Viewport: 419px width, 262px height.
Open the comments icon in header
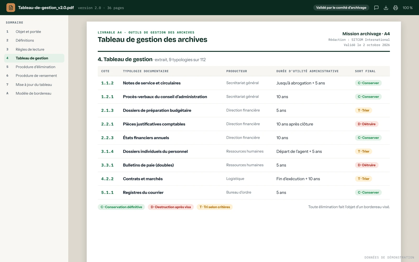[376, 8]
